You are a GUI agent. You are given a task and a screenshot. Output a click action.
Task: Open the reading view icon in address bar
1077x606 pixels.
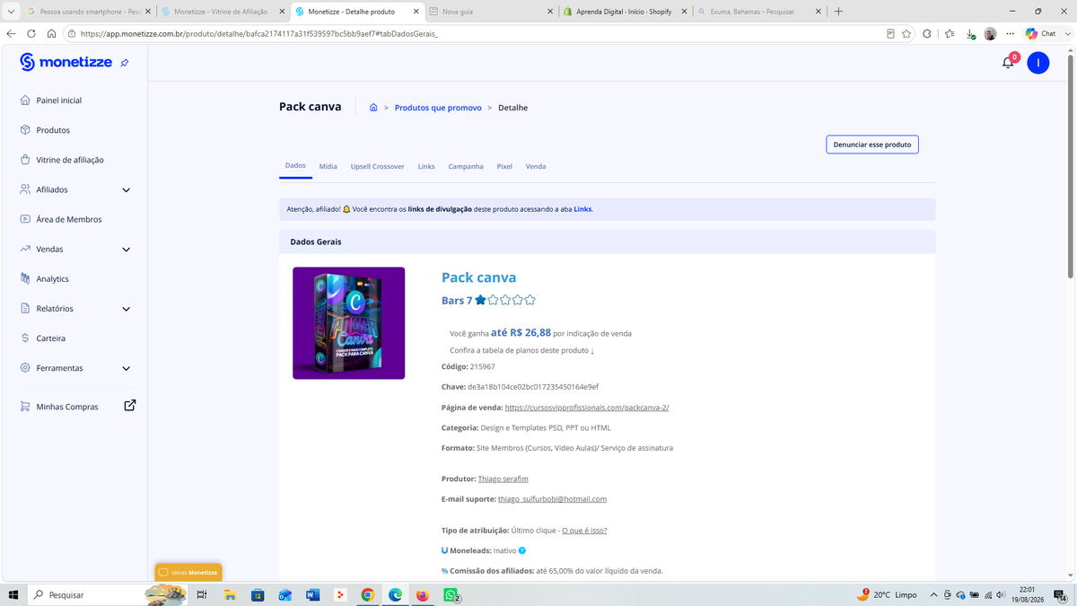point(890,33)
